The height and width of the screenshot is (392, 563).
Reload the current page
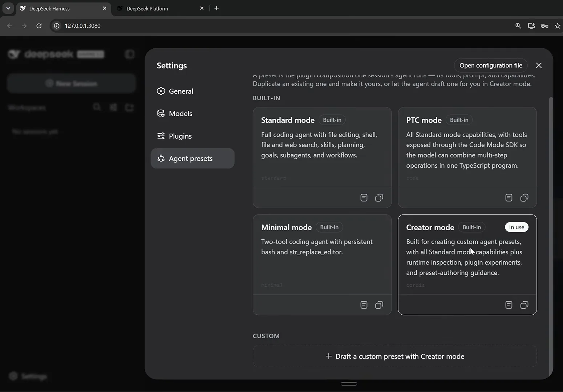39,26
